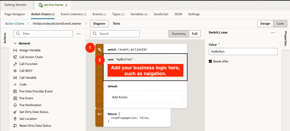Viewport: 290px width, 131px height.
Task: Click the Fire Data Provider Event icon
Action: click(15, 91)
